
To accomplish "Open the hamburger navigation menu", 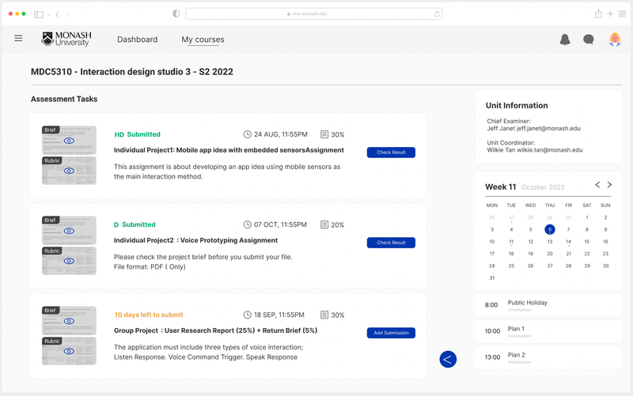I will [x=18, y=38].
